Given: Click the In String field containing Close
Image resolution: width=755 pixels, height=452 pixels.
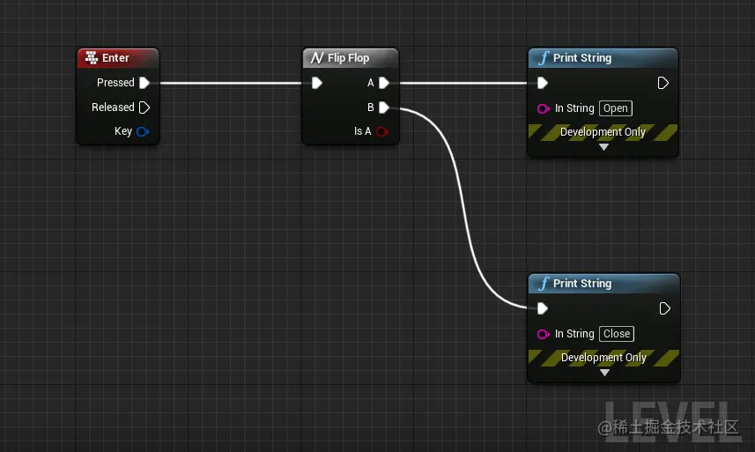Looking at the screenshot, I should click(617, 334).
